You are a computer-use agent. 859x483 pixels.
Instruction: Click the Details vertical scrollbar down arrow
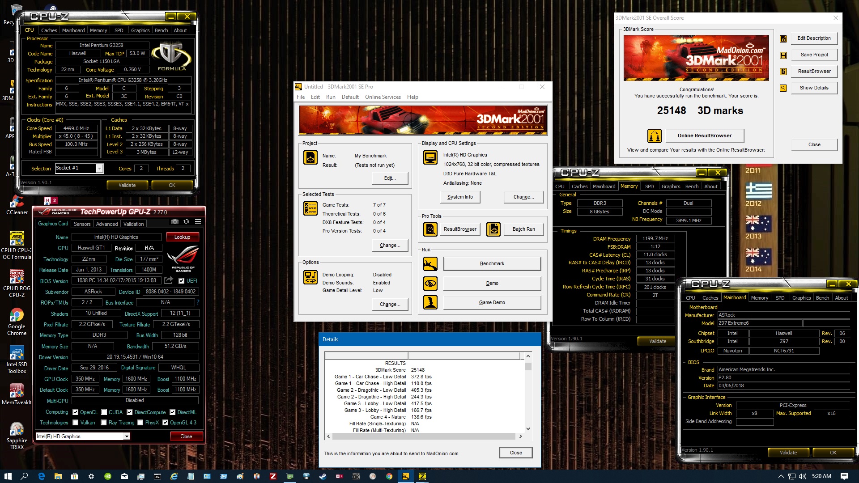(528, 428)
